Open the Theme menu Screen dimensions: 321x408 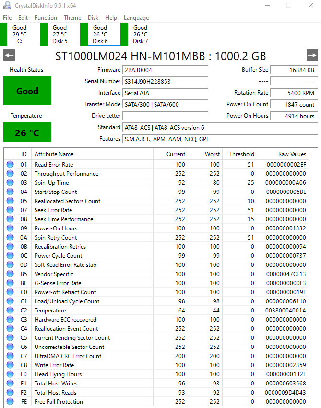[72, 18]
